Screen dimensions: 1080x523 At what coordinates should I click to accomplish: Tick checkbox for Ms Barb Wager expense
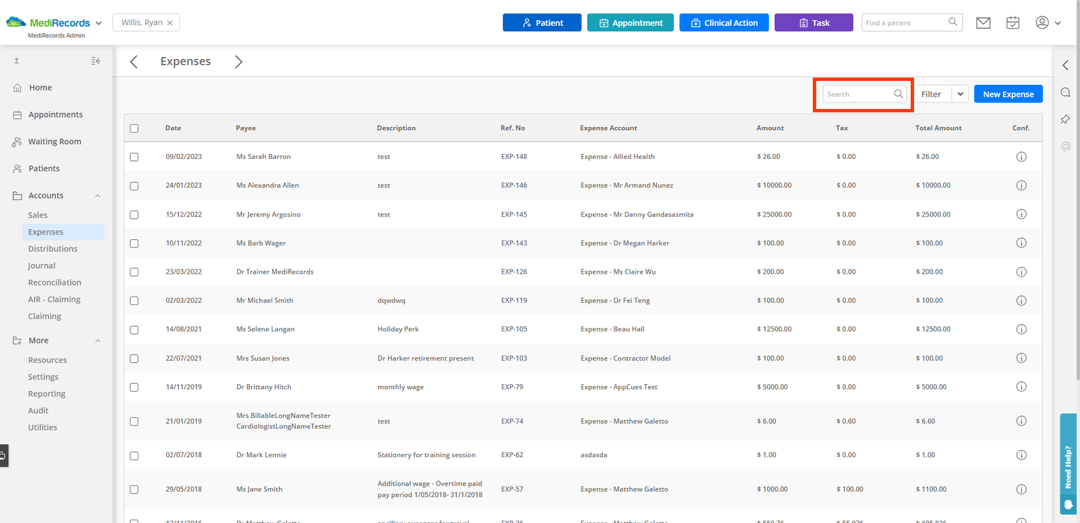pyautogui.click(x=134, y=244)
